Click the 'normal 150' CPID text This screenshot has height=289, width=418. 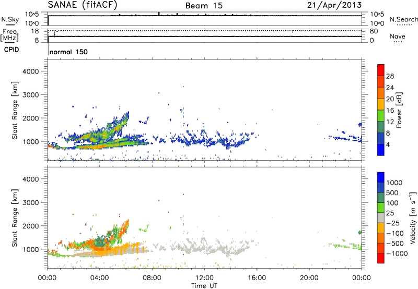[x=68, y=52]
